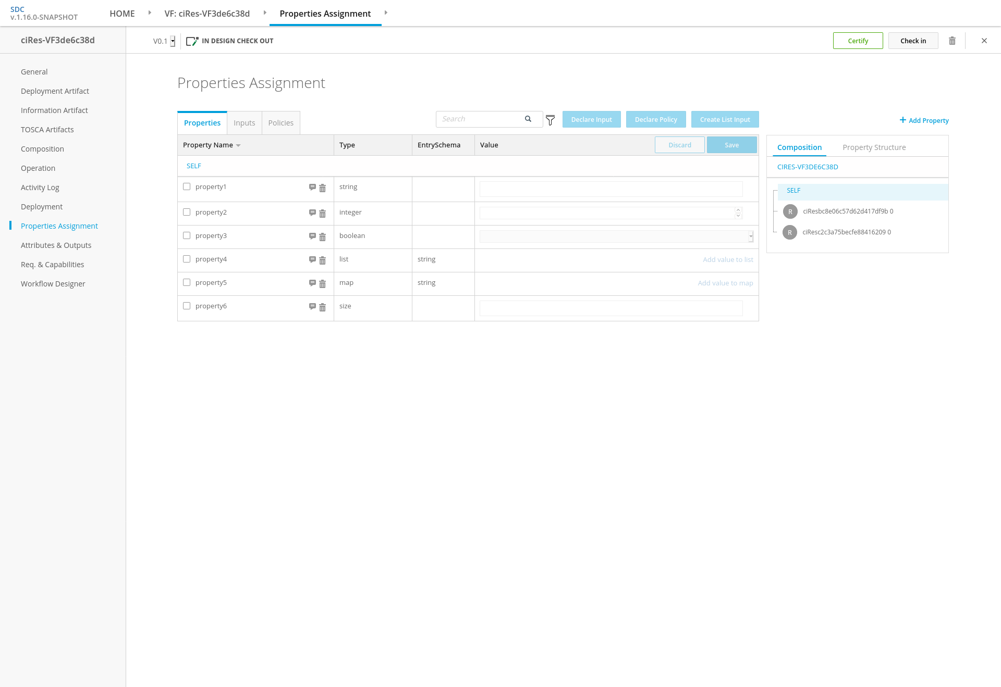Viewport: 1001px width, 687px height.
Task: Open the comment icon for property3
Action: tap(312, 236)
